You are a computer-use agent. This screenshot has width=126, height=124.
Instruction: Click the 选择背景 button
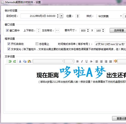pos(118,30)
